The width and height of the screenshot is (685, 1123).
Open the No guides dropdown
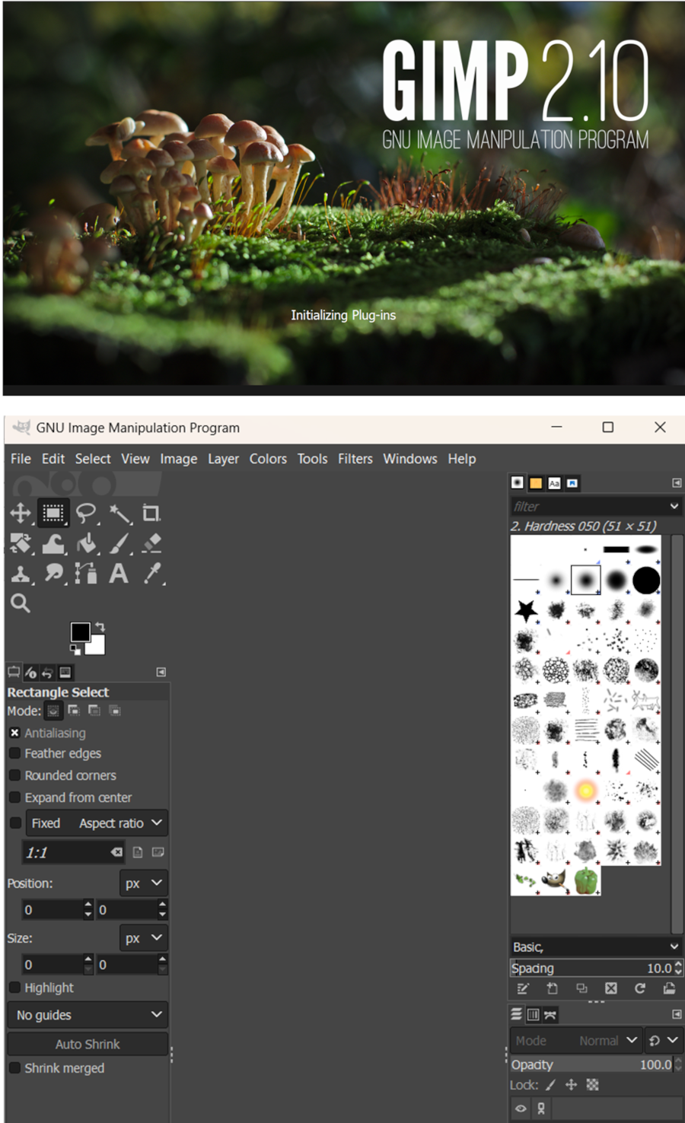(88, 1015)
